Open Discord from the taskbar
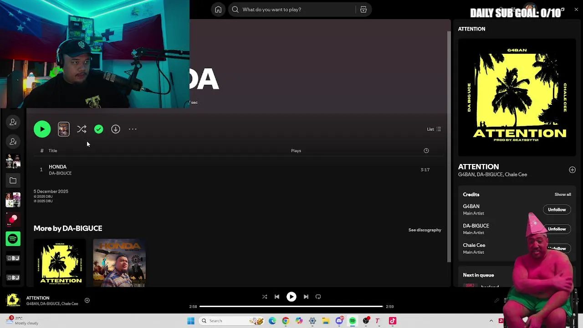 click(339, 321)
